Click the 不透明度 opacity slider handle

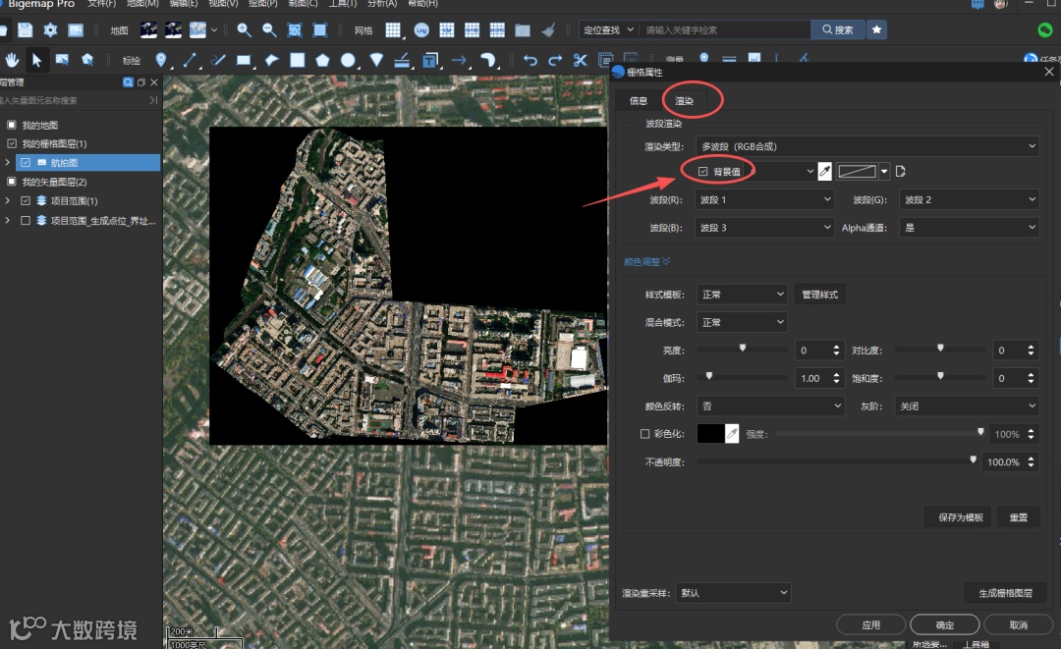tap(974, 460)
